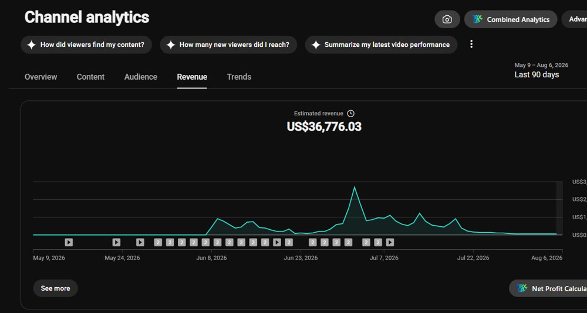This screenshot has height=313, width=587.
Task: Open the three-dot more prompts menu
Action: coord(471,45)
